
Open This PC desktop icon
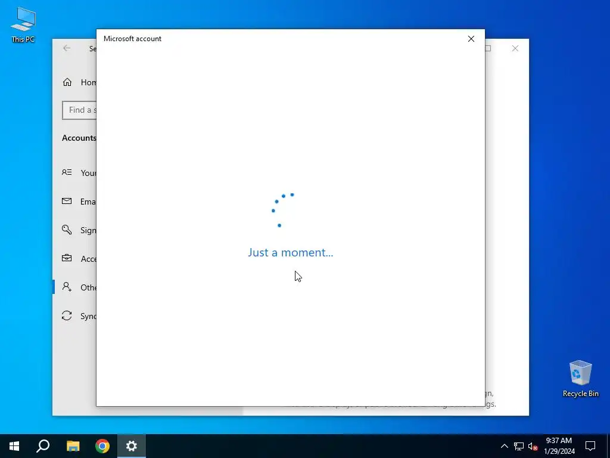(x=23, y=24)
